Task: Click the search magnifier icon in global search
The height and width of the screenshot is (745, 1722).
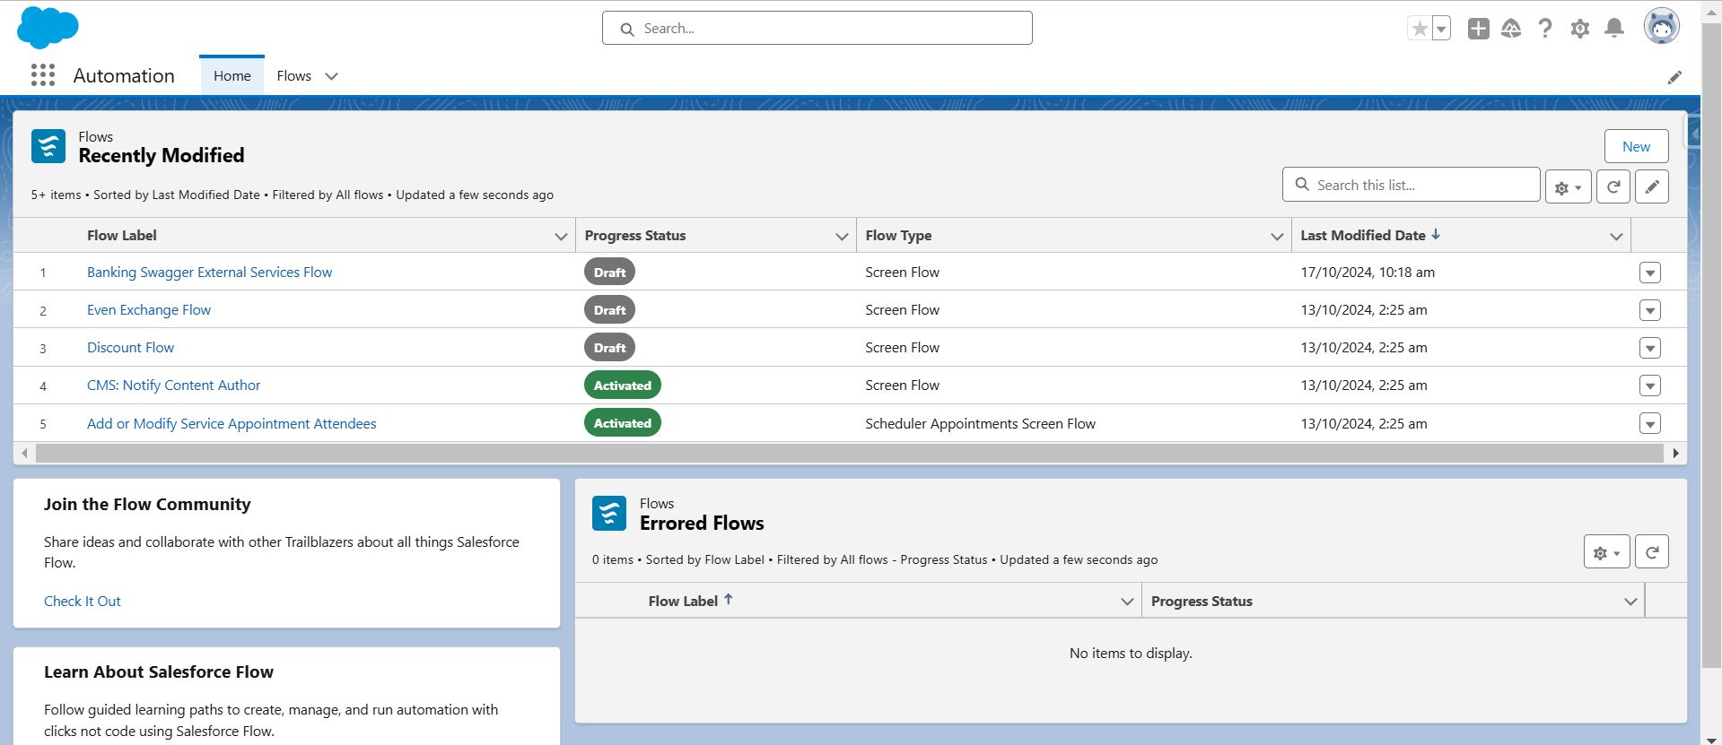Action: coord(627,29)
